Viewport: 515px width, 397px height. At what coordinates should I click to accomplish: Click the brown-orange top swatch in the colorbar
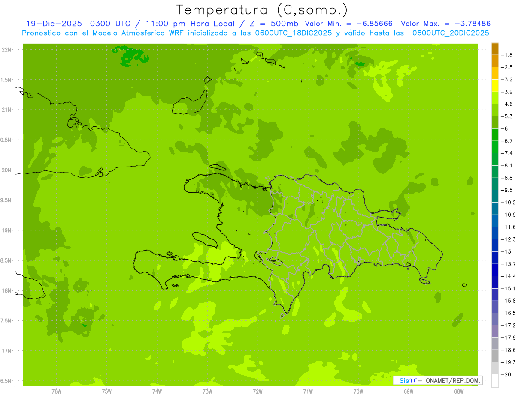[x=495, y=48]
